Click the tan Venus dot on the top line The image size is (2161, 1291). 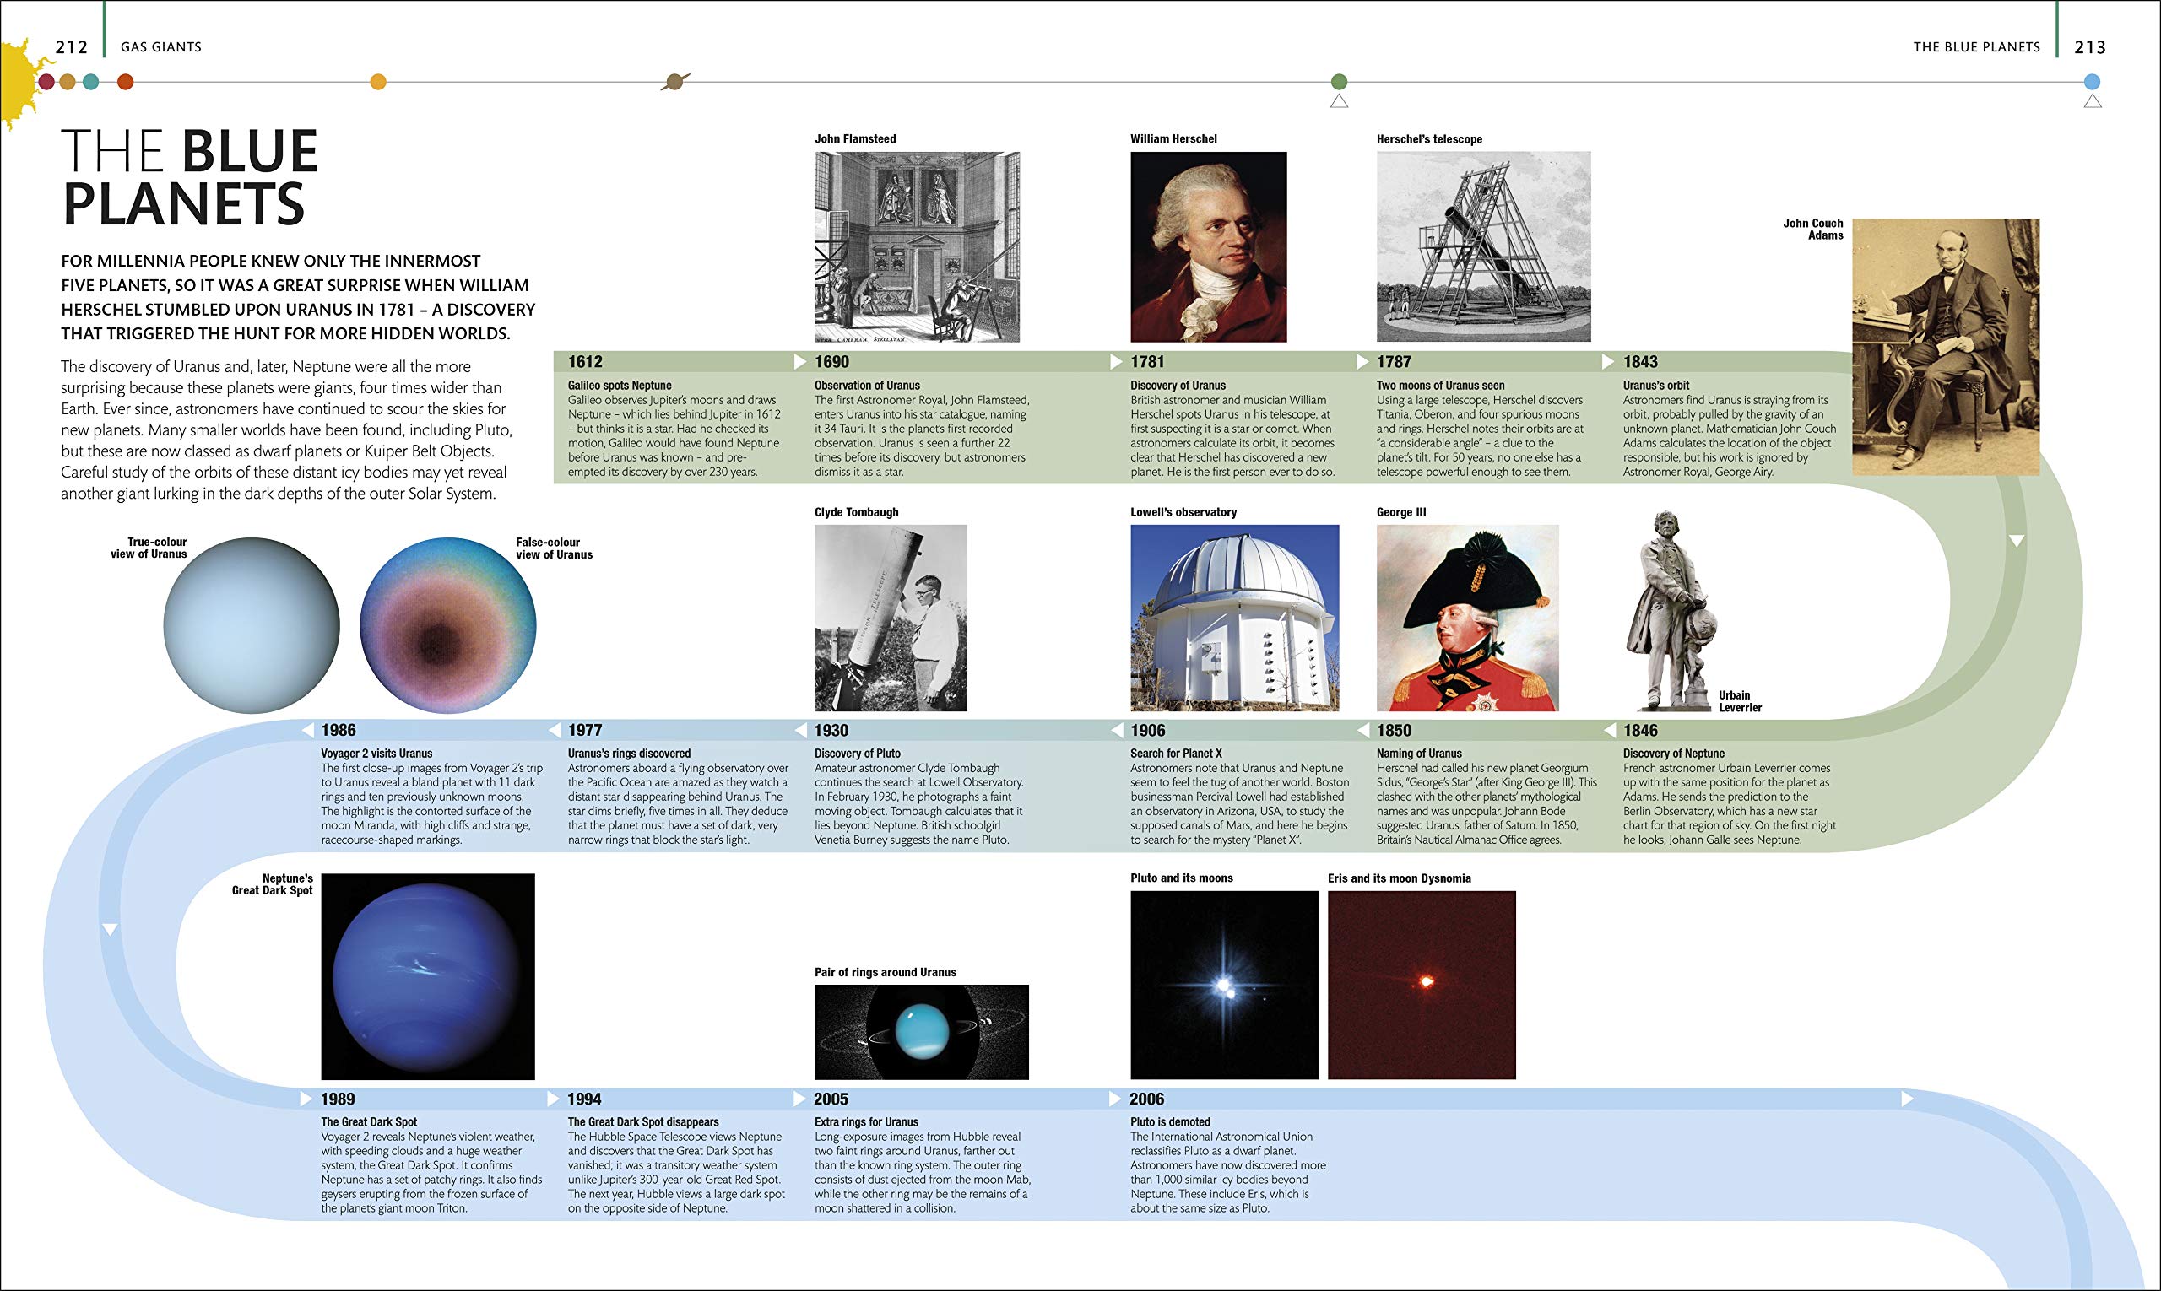coord(68,83)
